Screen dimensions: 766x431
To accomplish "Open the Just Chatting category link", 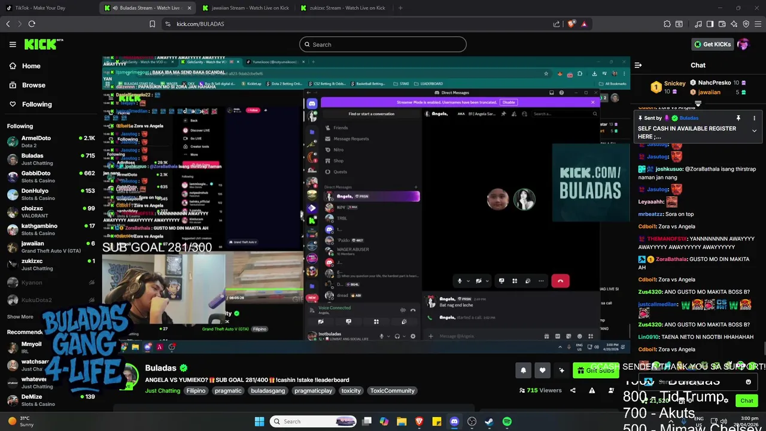I will tap(162, 391).
